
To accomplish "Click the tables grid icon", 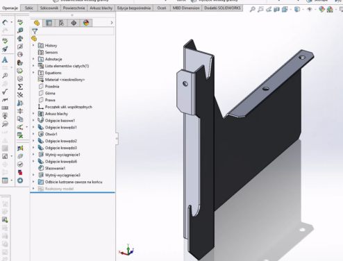I will (5, 180).
